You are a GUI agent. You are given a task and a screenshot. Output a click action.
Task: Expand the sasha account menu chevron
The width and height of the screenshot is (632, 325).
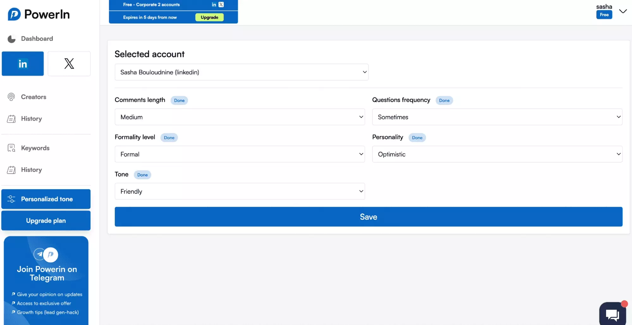point(623,11)
